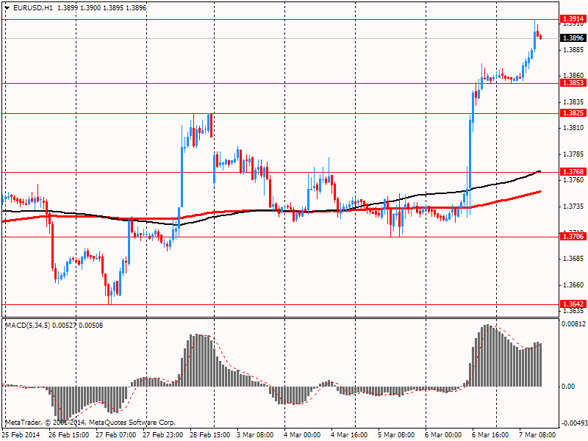Select the EURUSD,H1 chart title text
This screenshot has height=441, width=588.
(x=33, y=7)
